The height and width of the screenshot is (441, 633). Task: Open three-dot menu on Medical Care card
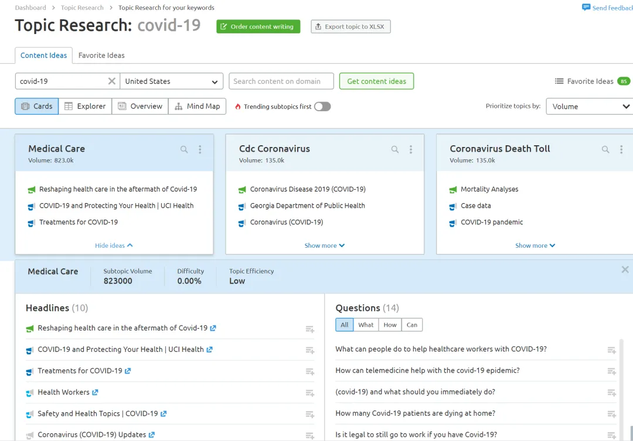point(200,149)
